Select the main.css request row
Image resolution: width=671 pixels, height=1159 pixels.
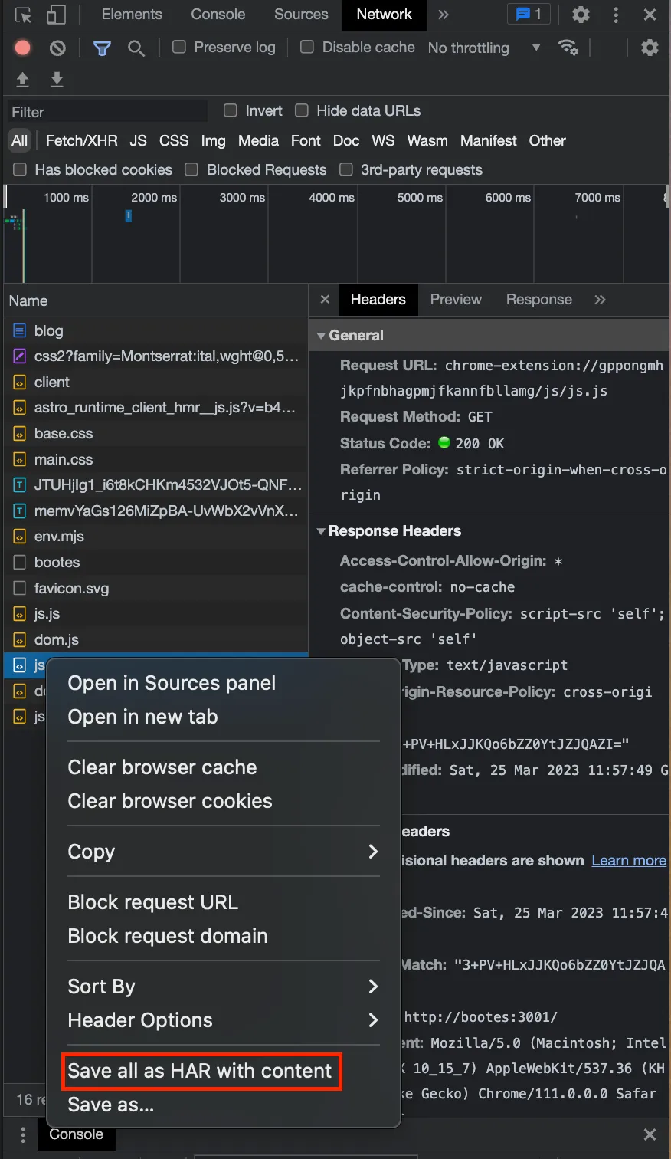pos(155,459)
